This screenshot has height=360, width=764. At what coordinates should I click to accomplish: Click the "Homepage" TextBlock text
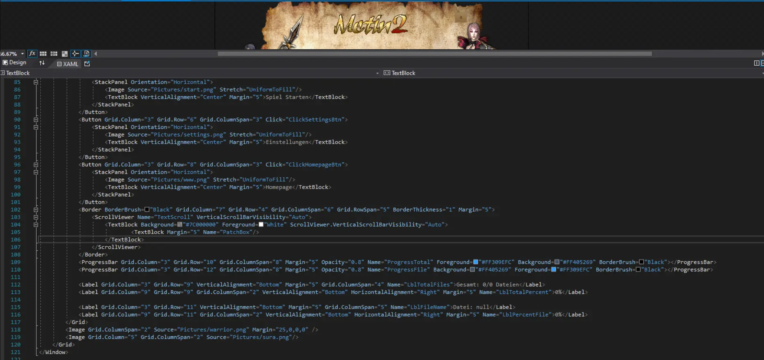279,187
